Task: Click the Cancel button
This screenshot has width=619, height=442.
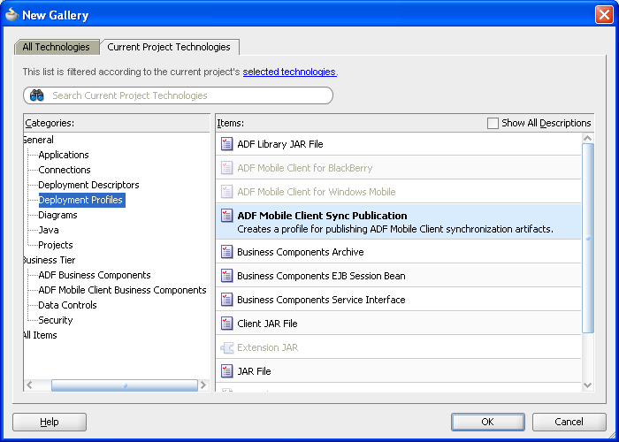Action: (569, 422)
